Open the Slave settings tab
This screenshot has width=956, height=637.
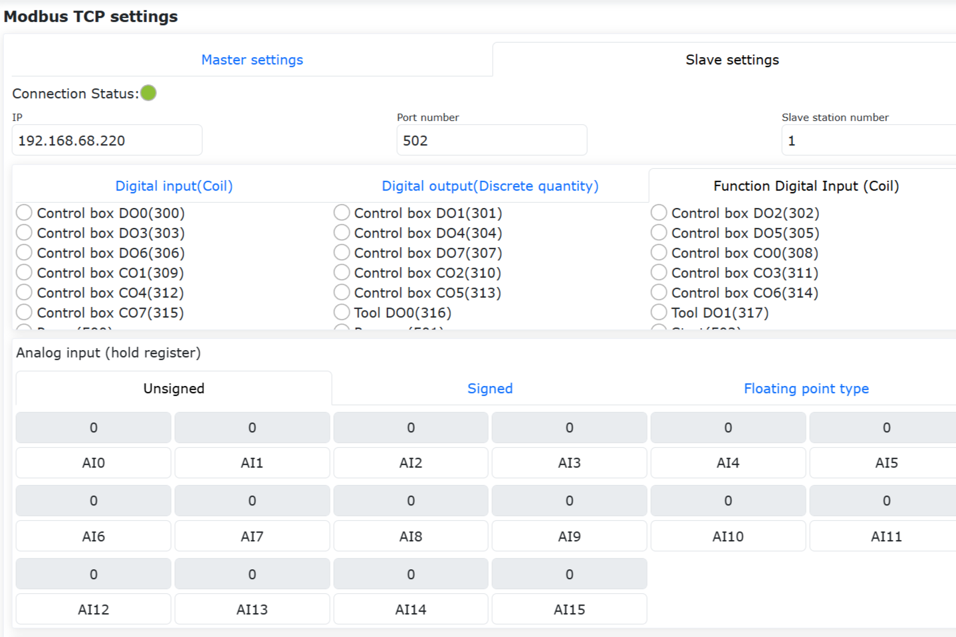pos(731,60)
